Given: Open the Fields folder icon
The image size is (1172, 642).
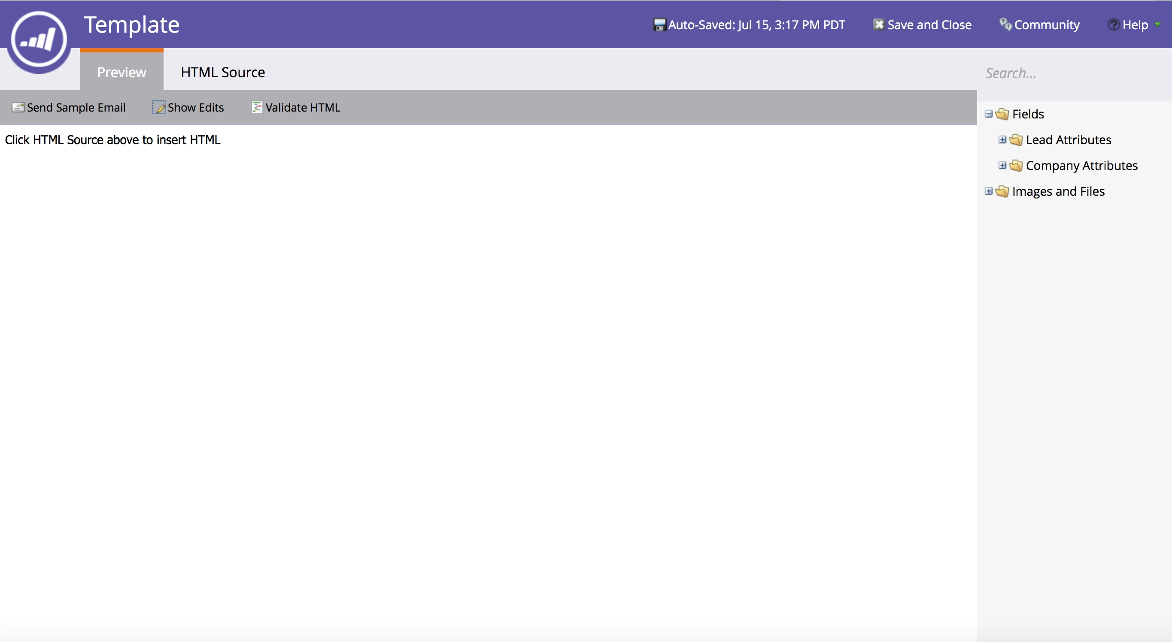Looking at the screenshot, I should [x=1002, y=114].
